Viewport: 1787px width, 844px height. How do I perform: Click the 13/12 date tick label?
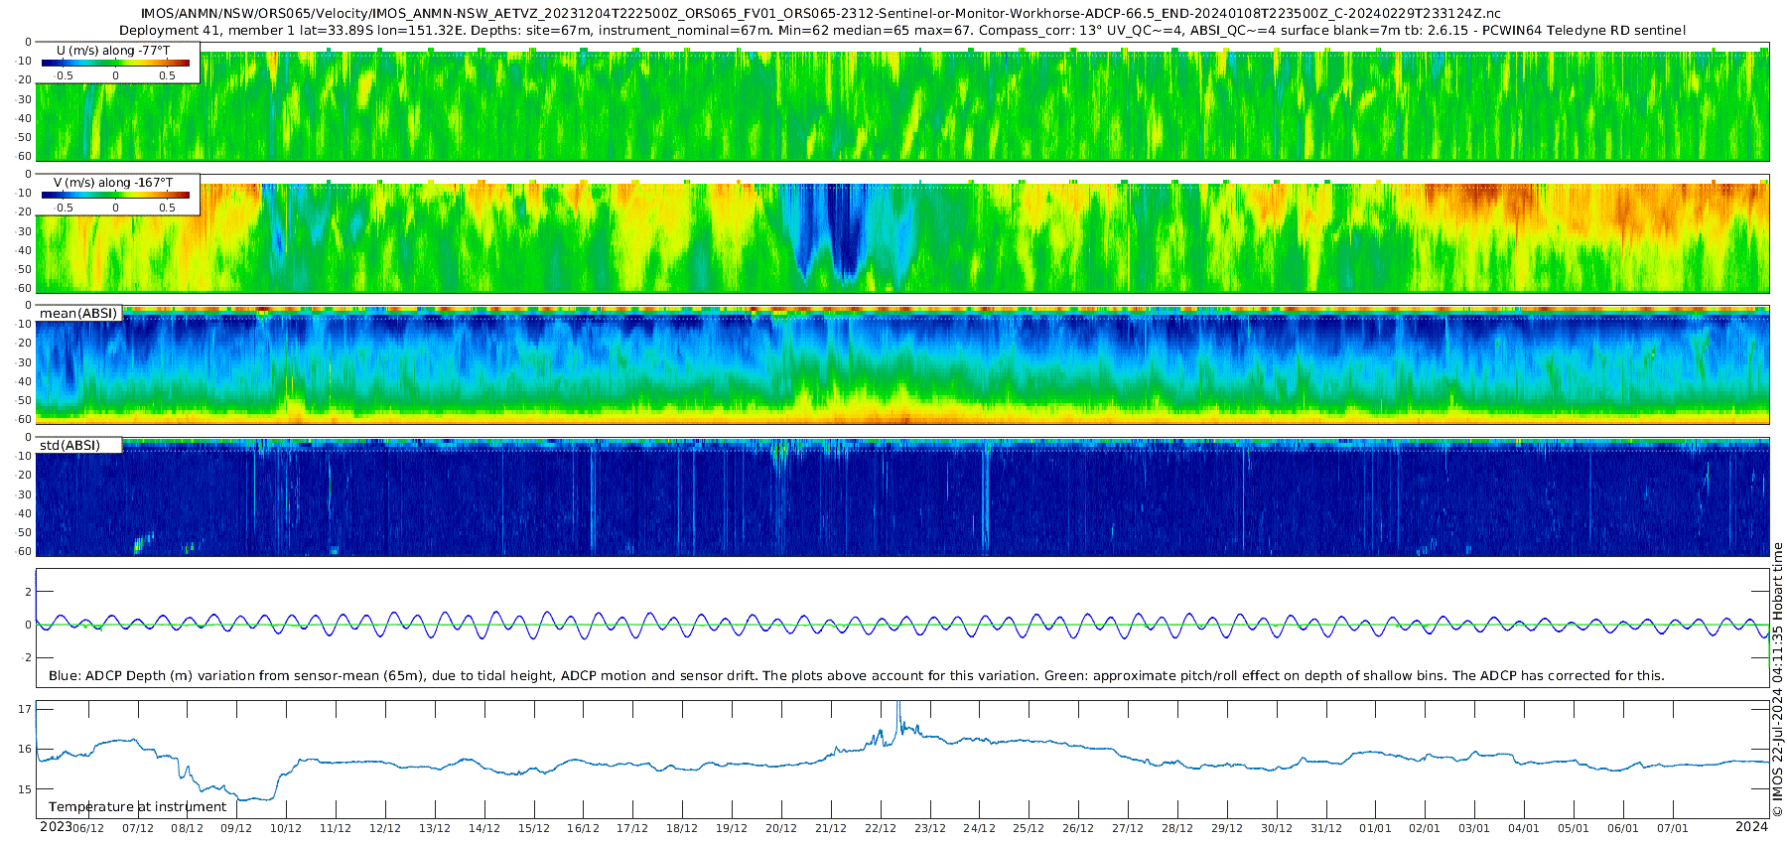(x=435, y=828)
